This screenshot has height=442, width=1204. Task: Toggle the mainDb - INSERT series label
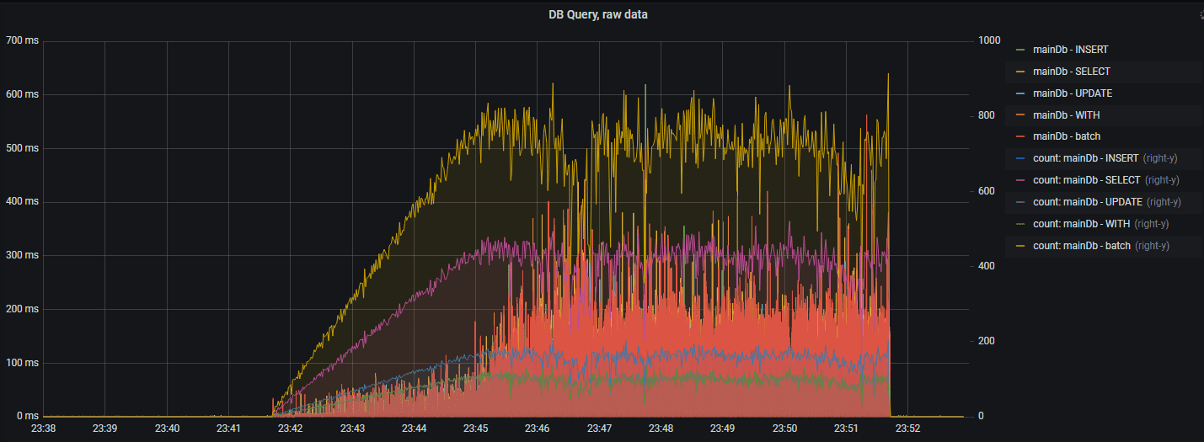tap(1071, 51)
